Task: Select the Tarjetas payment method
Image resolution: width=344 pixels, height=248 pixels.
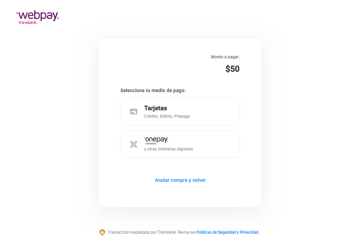Action: click(180, 111)
